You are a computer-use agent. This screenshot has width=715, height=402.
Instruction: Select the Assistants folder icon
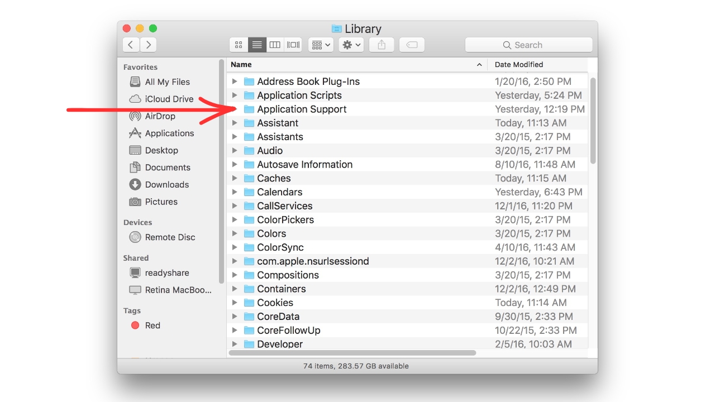click(x=249, y=137)
